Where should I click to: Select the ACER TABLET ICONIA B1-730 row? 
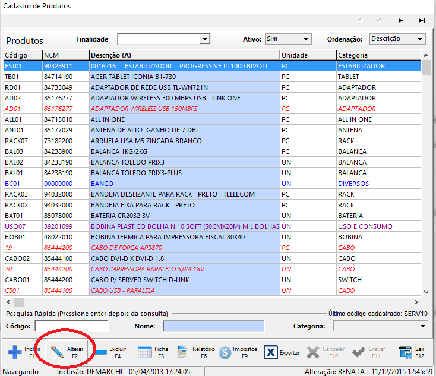[213, 77]
